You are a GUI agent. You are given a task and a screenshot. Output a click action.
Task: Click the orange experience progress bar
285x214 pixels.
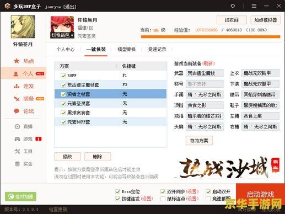tap(211, 37)
